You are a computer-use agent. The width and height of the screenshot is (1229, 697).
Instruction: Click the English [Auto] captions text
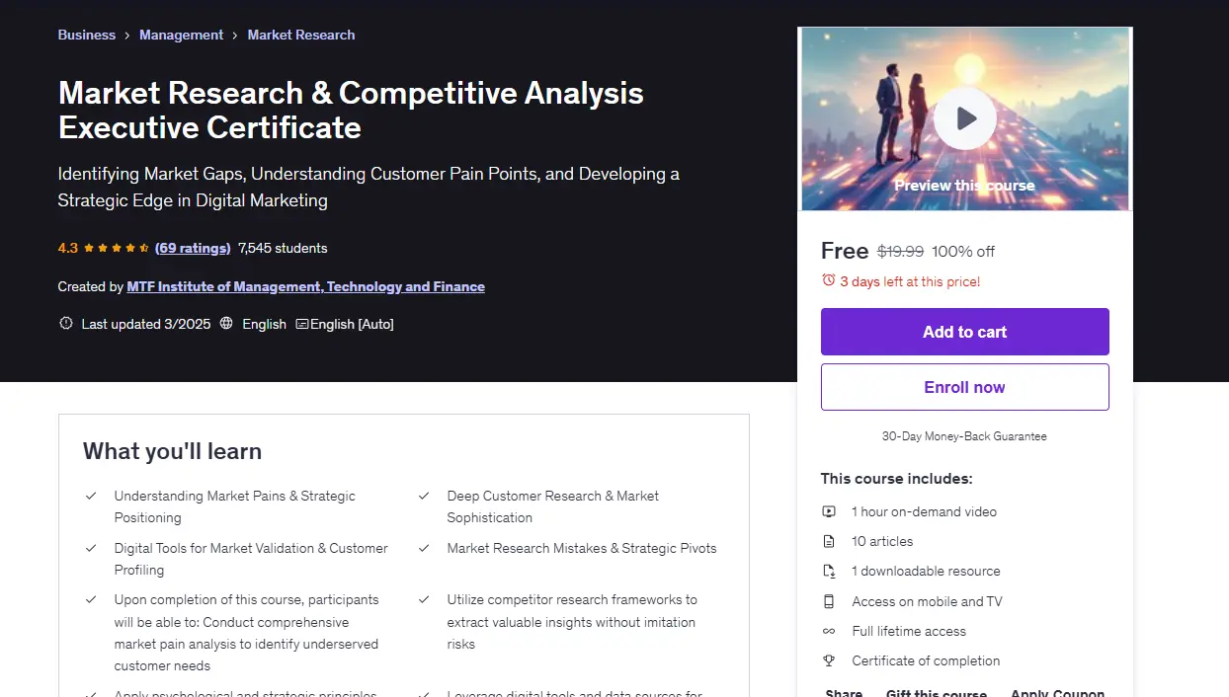point(352,324)
